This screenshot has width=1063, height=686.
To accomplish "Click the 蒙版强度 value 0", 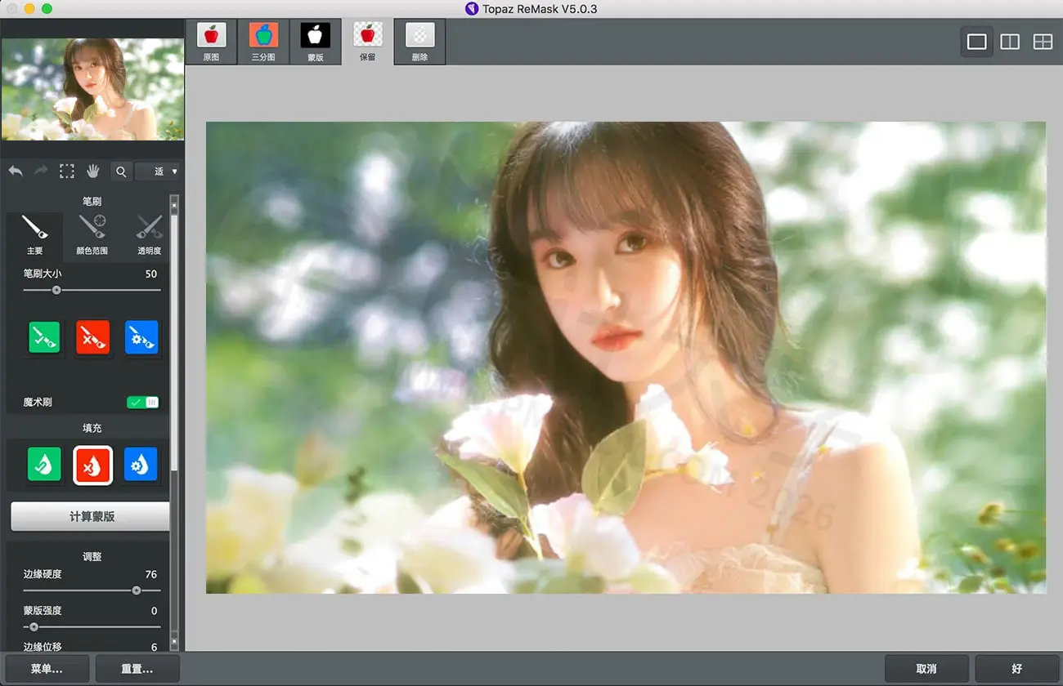I will coord(155,611).
